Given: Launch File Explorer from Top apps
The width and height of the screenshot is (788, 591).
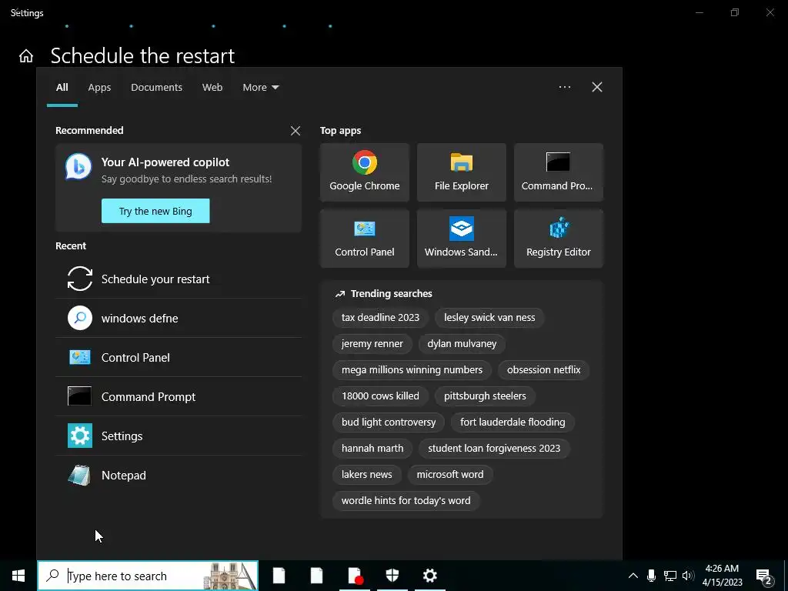Looking at the screenshot, I should [x=462, y=172].
